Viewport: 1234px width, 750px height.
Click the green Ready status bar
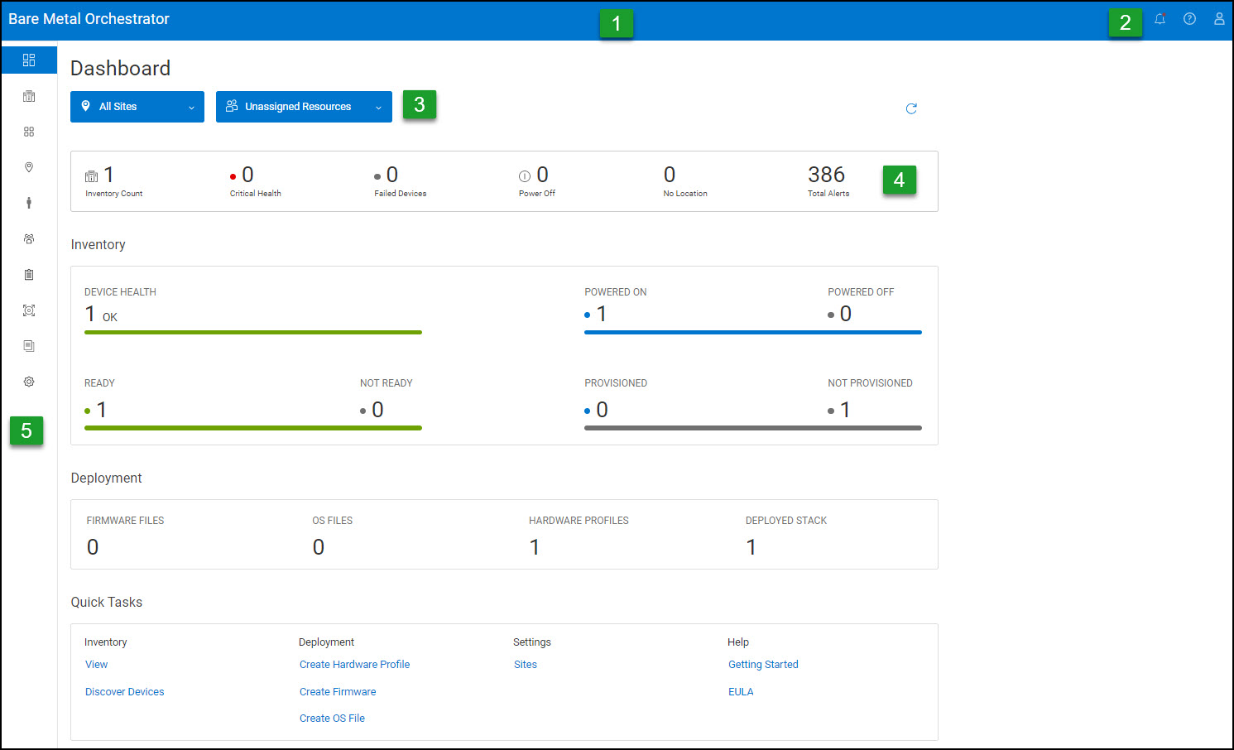pyautogui.click(x=253, y=428)
